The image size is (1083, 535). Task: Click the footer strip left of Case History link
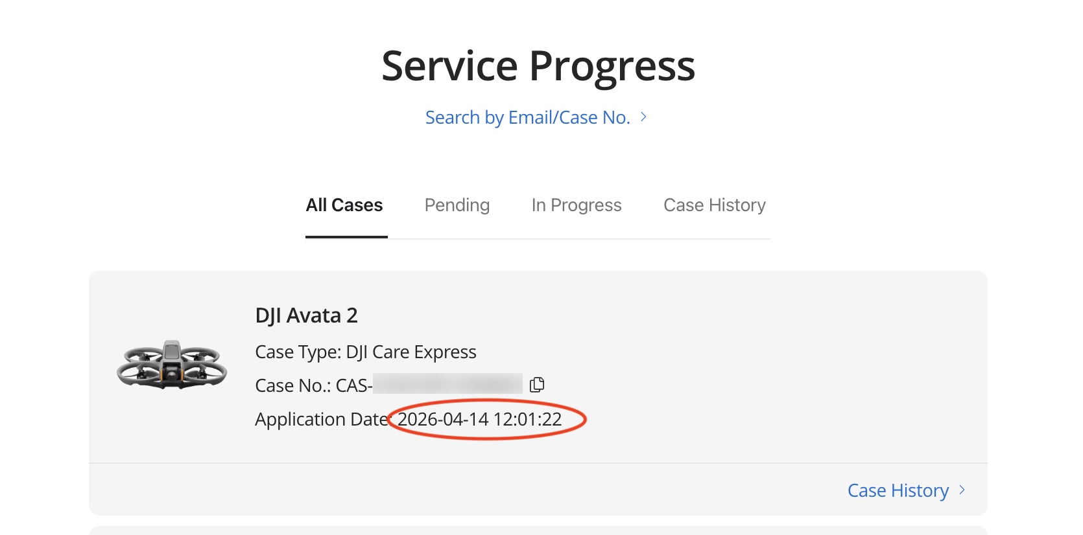tap(454, 490)
